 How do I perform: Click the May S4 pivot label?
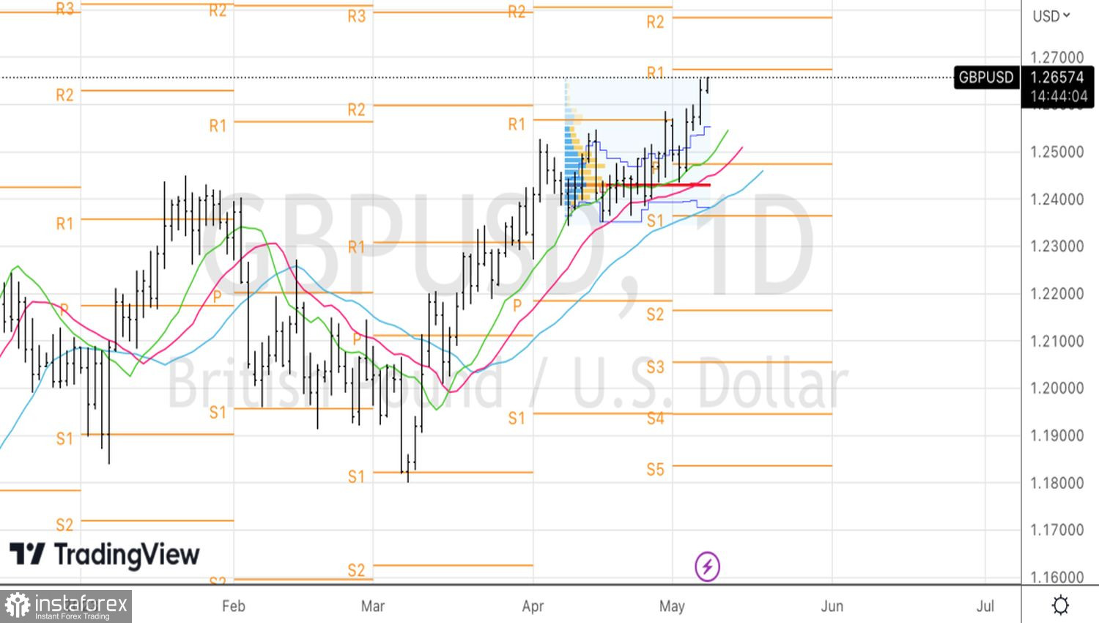(x=655, y=418)
